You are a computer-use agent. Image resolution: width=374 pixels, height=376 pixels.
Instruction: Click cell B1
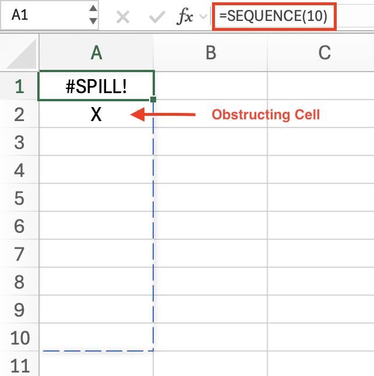point(210,86)
